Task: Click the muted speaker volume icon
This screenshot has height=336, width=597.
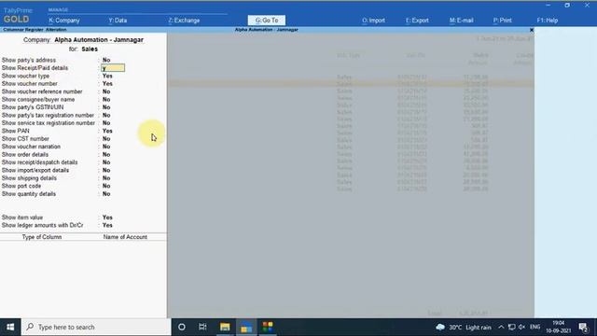Action: [x=522, y=328]
